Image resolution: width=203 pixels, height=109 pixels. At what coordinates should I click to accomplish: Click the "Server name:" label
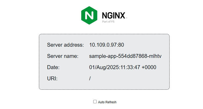63,56
